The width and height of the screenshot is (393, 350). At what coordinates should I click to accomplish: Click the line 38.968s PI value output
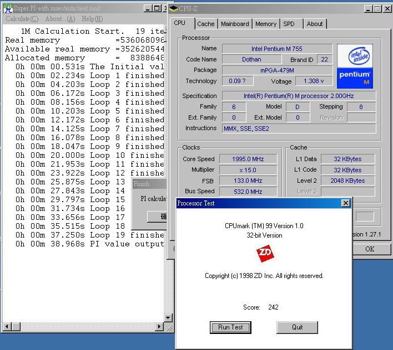[90, 244]
